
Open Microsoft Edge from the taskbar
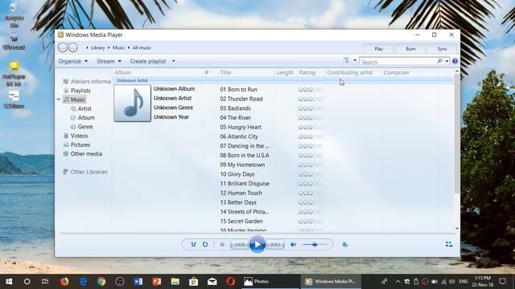(83, 282)
